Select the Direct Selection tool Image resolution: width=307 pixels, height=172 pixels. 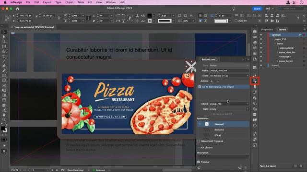[4, 37]
